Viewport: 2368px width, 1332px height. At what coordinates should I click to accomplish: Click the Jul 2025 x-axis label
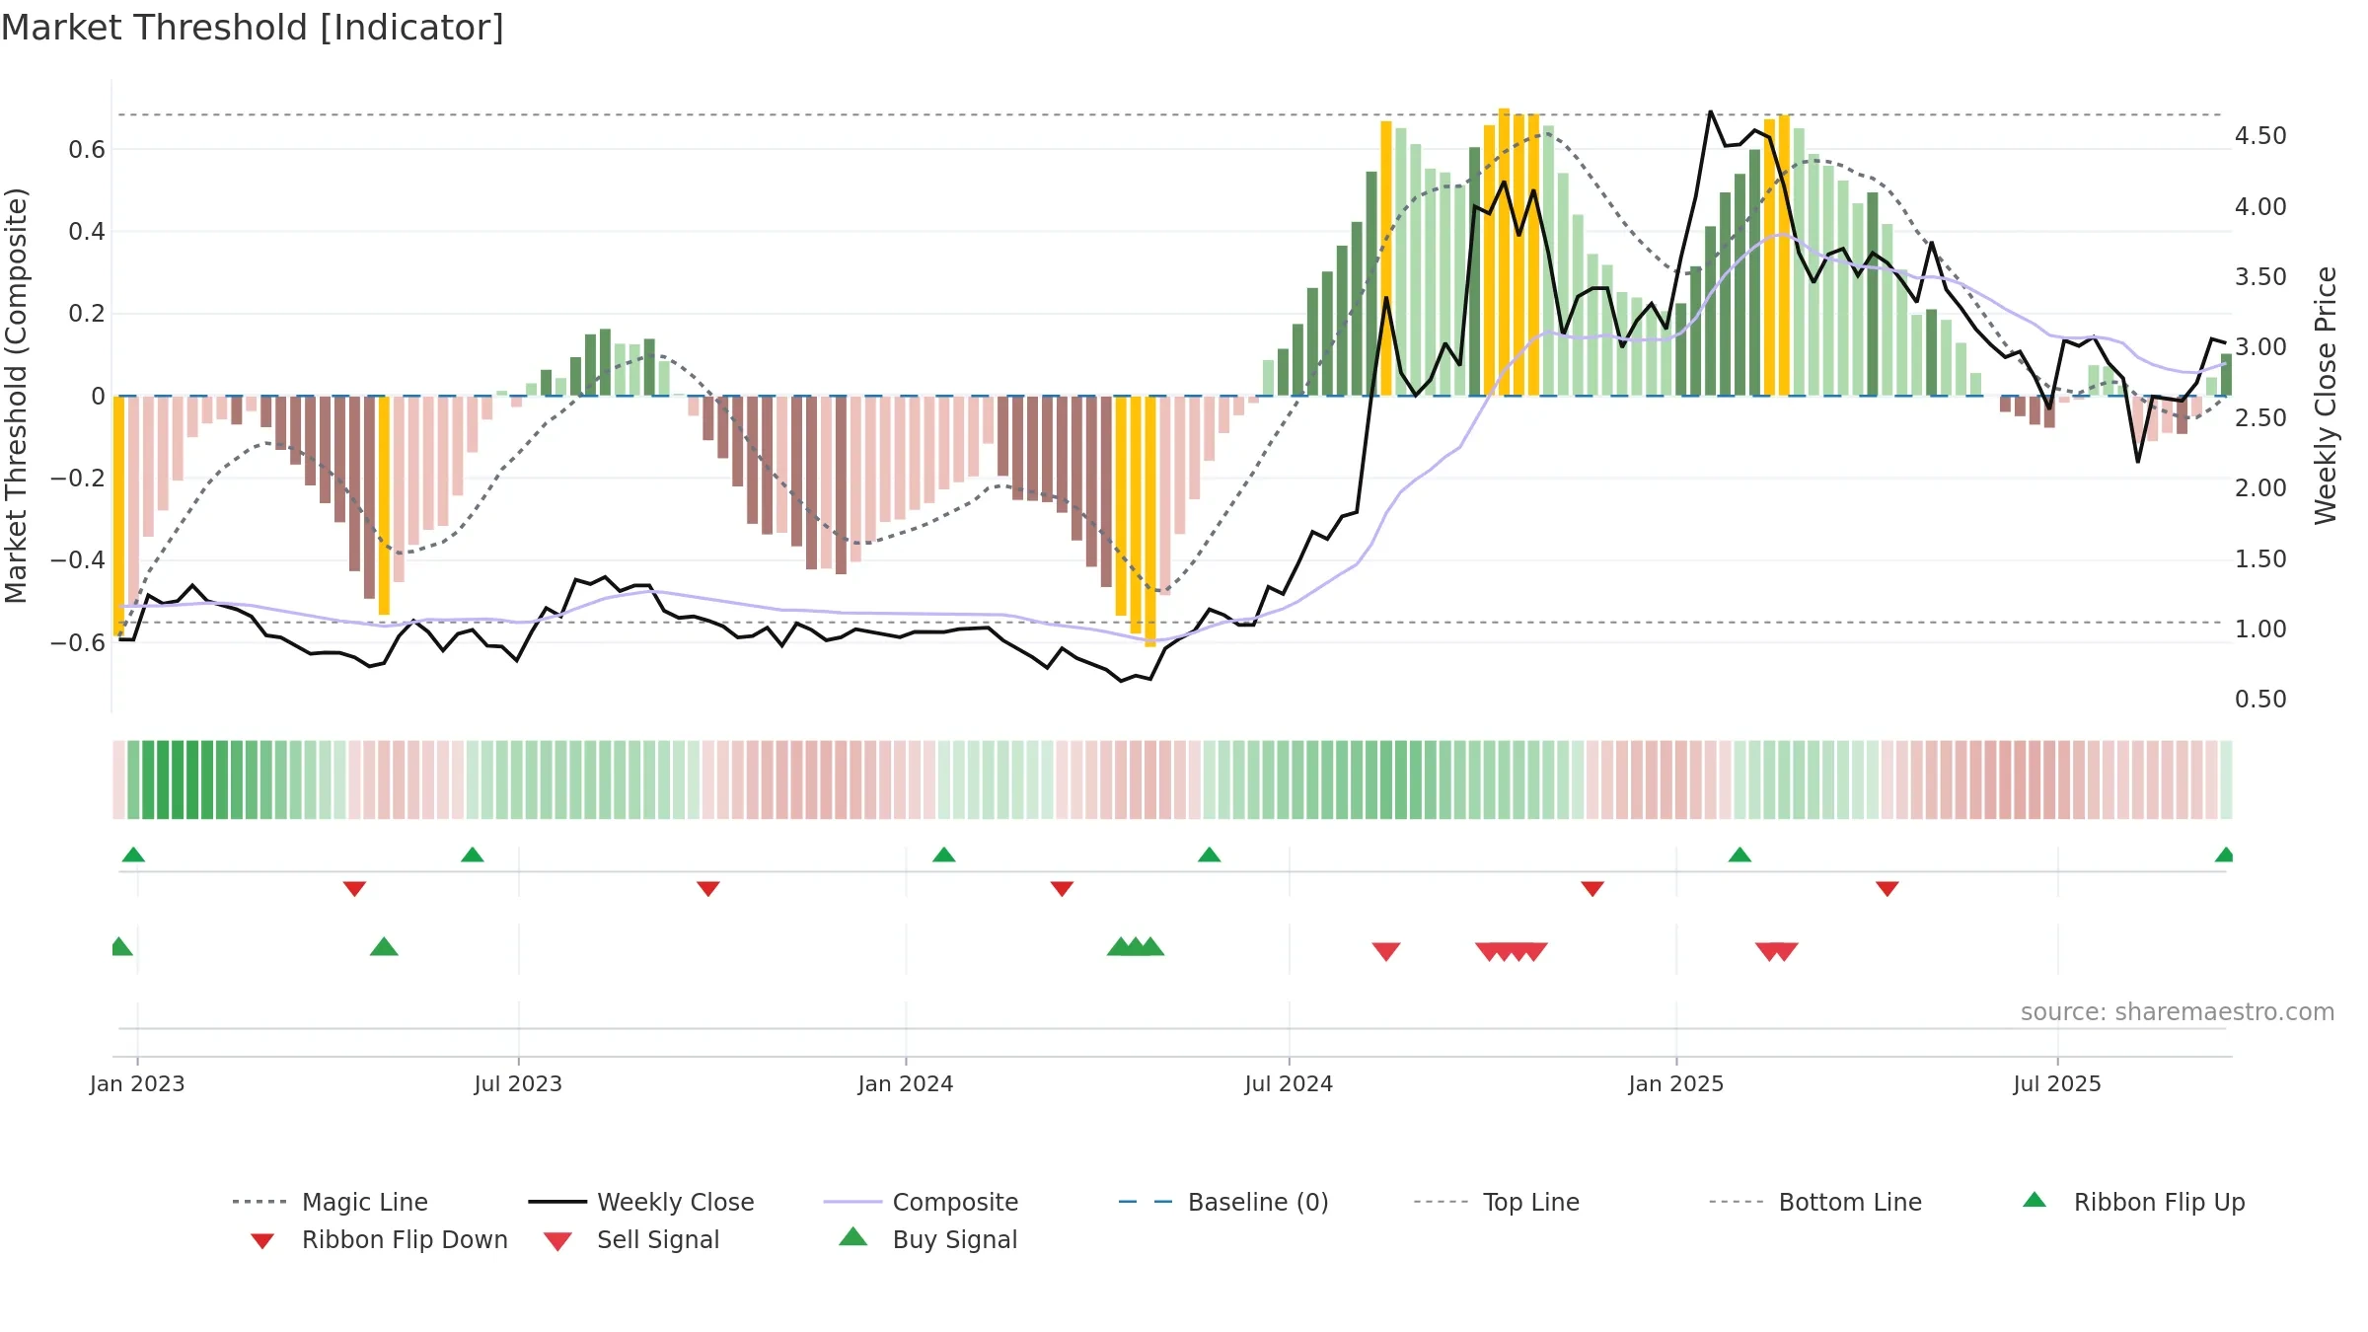click(2057, 1084)
